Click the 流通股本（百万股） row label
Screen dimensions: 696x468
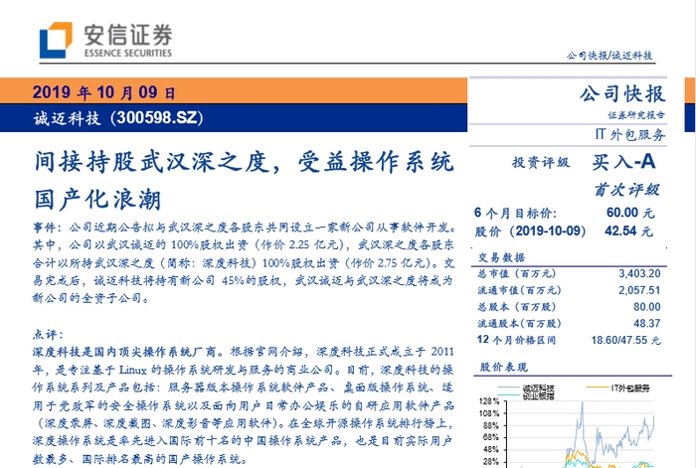(x=519, y=323)
